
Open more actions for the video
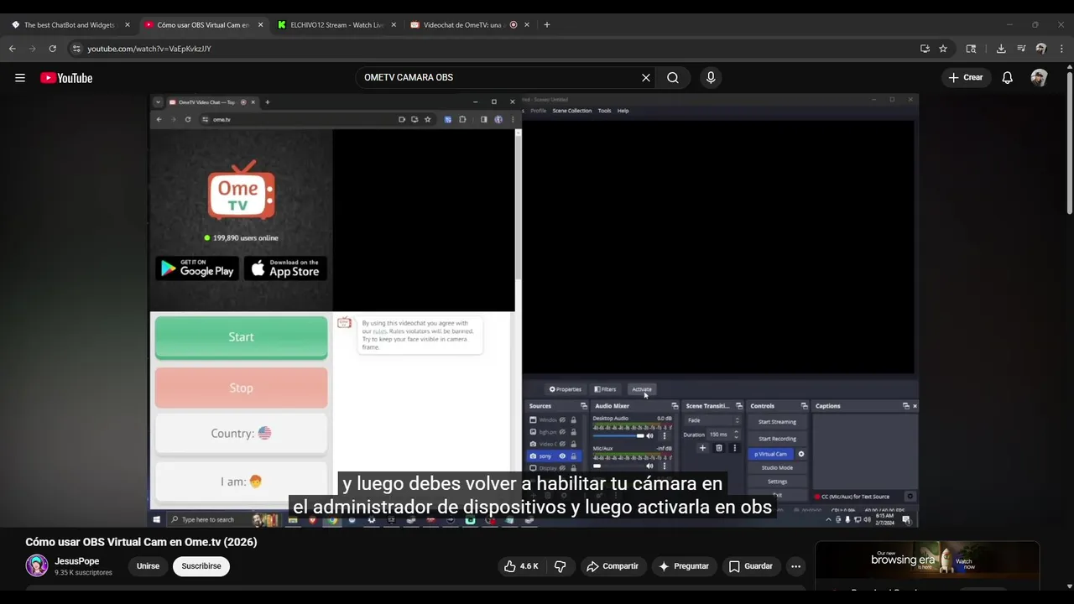coord(795,566)
